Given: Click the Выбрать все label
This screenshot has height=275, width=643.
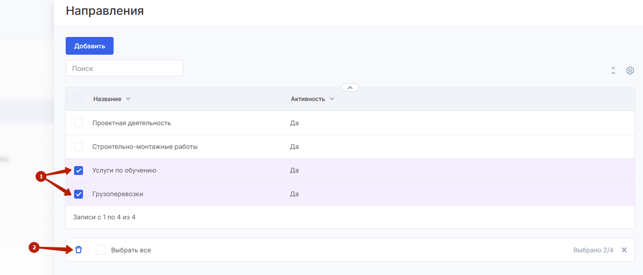Looking at the screenshot, I should click(x=131, y=250).
